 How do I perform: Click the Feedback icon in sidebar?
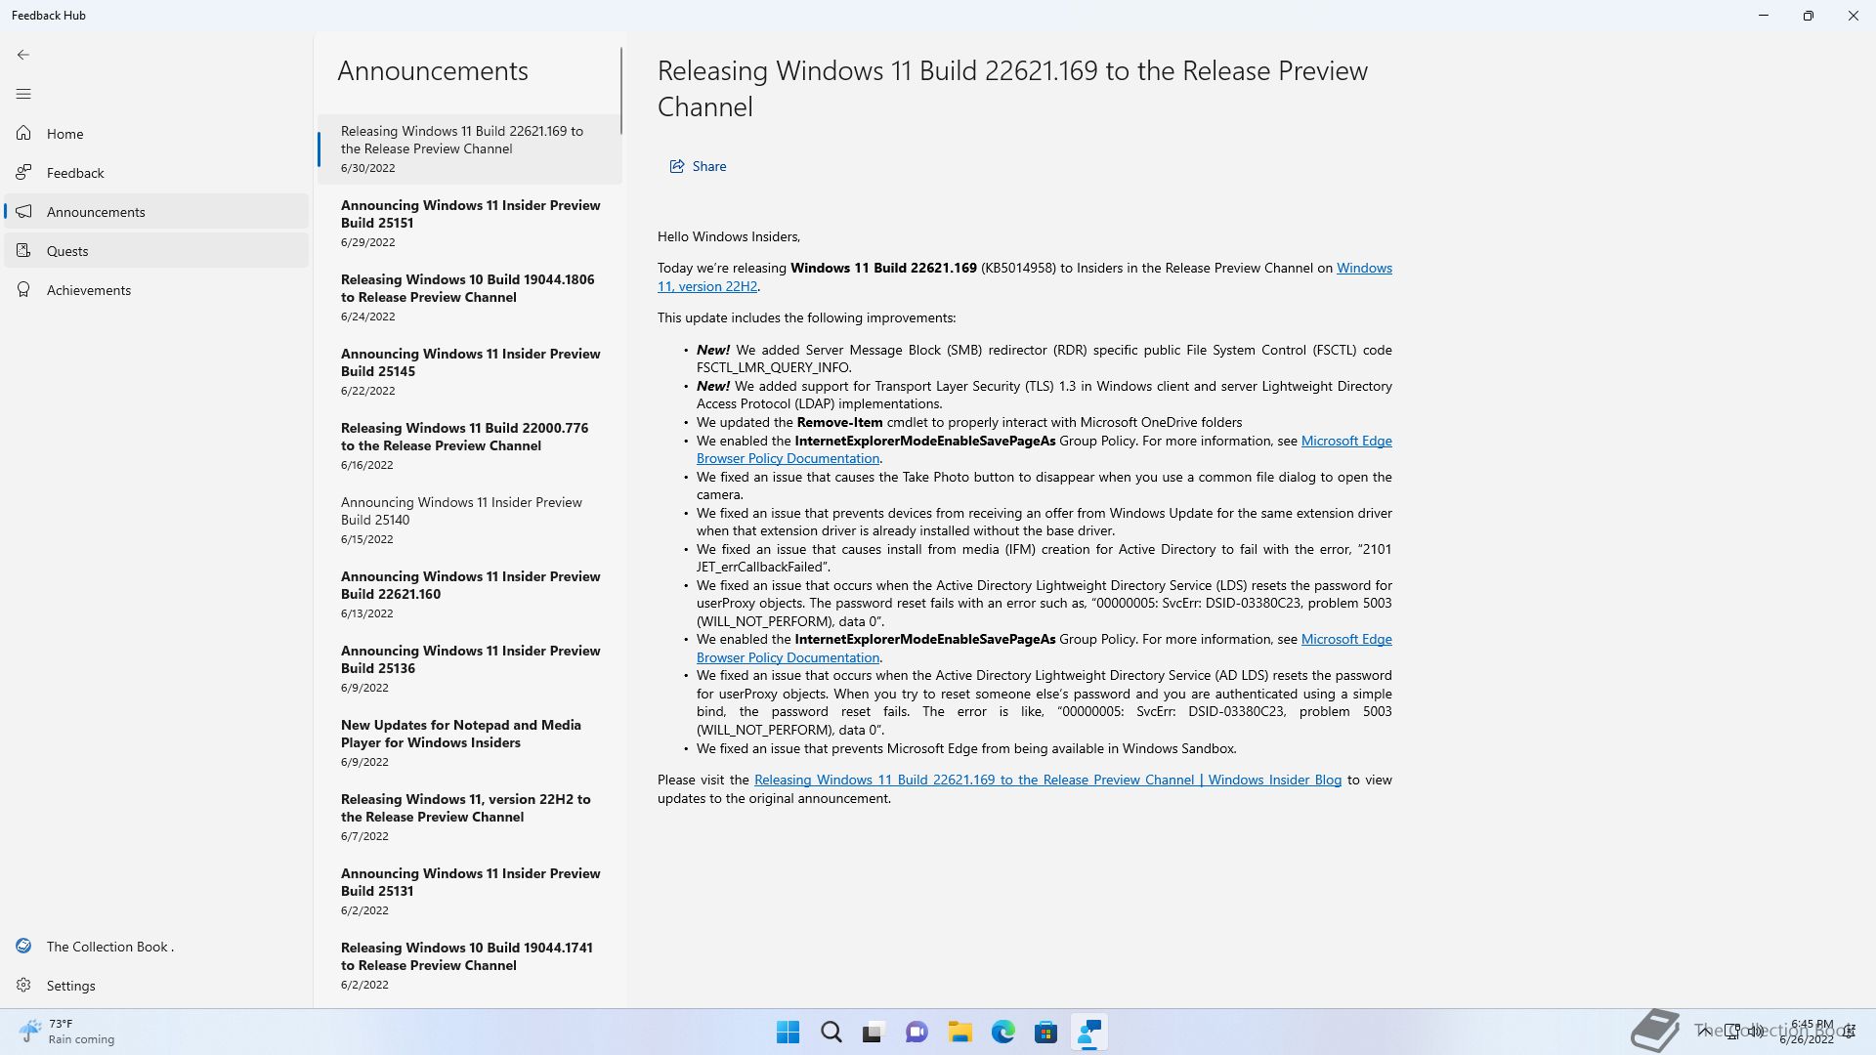(x=23, y=172)
